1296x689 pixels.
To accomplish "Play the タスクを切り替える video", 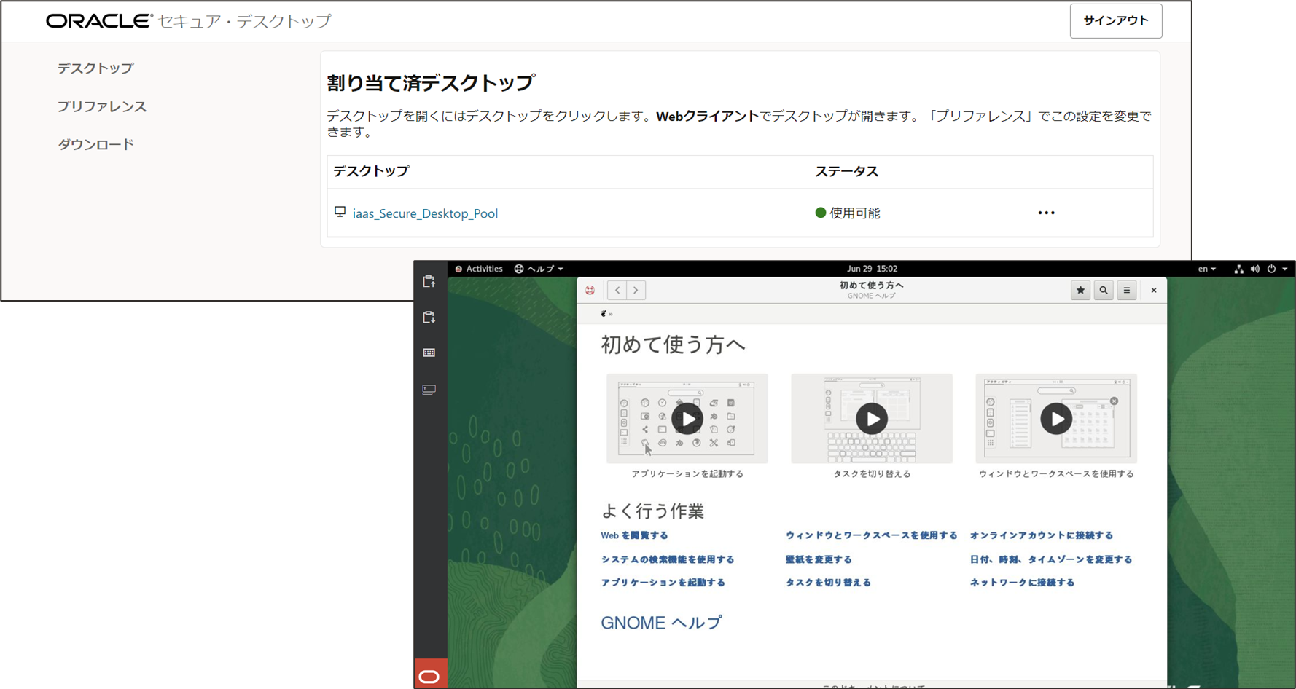I will coord(872,419).
